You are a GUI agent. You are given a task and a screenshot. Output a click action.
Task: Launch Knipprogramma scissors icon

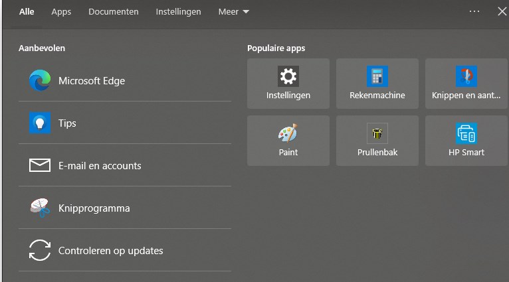tap(40, 208)
